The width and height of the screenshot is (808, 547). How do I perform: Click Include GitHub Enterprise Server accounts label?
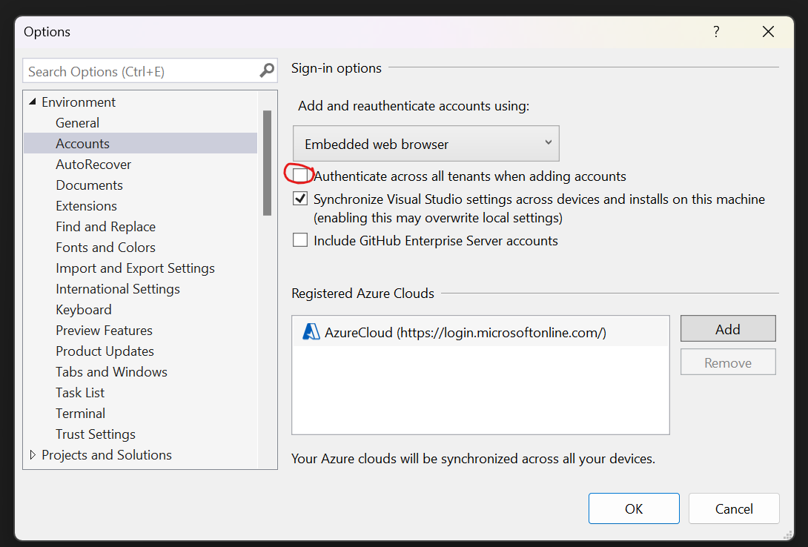pyautogui.click(x=436, y=241)
